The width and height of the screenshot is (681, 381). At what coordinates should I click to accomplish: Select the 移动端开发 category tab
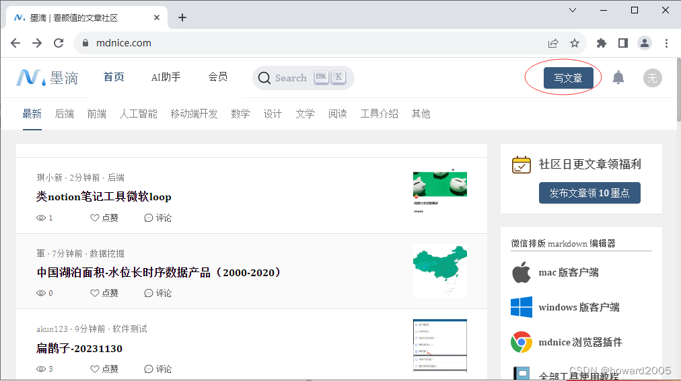point(194,114)
